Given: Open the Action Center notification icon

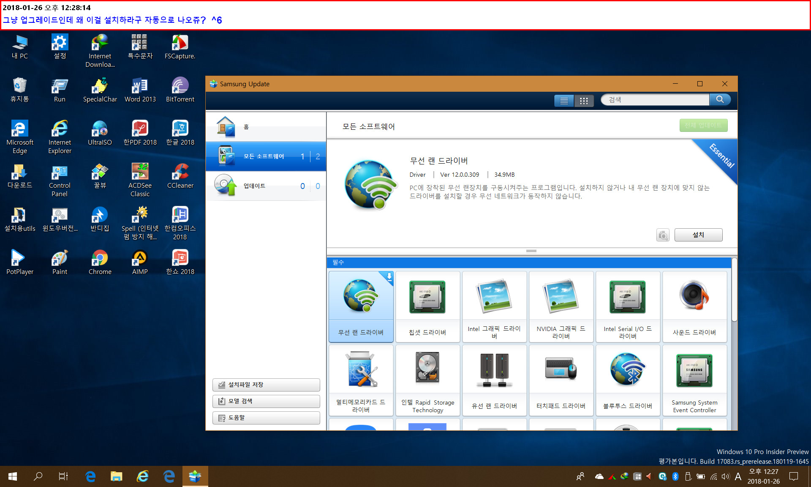Looking at the screenshot, I should [794, 476].
